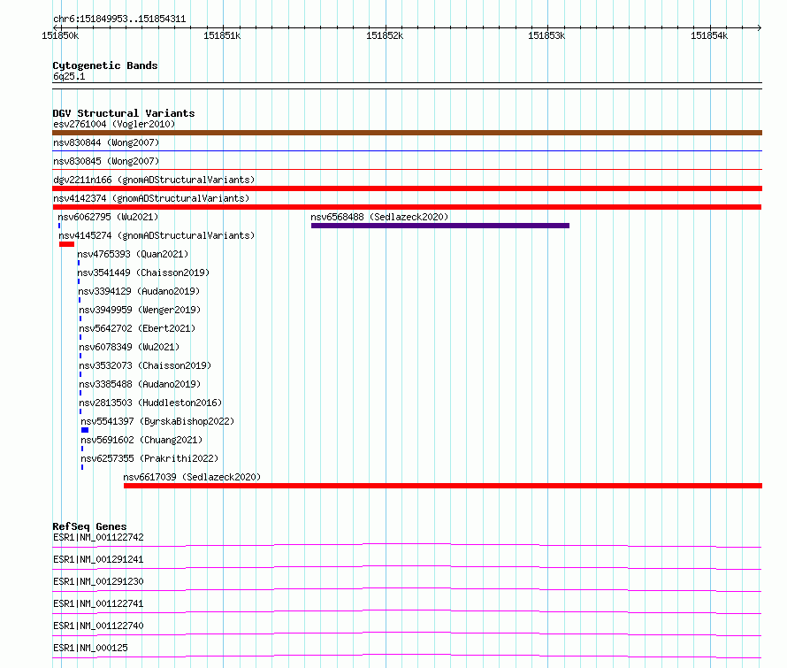Click nsv5642702 (Ebert2021) label

pos(137,328)
